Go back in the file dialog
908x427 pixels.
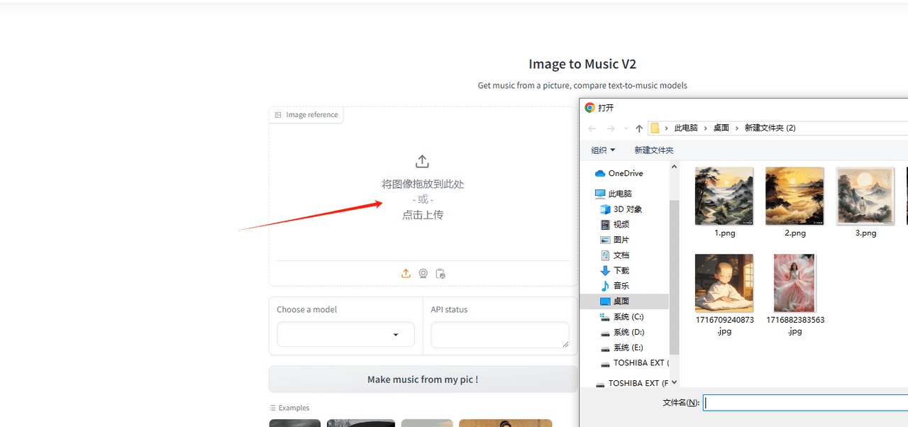click(592, 128)
